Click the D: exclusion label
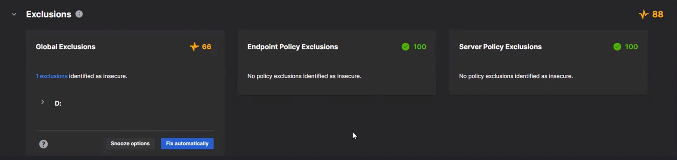Screen dimensions: 677x160 (x=58, y=103)
